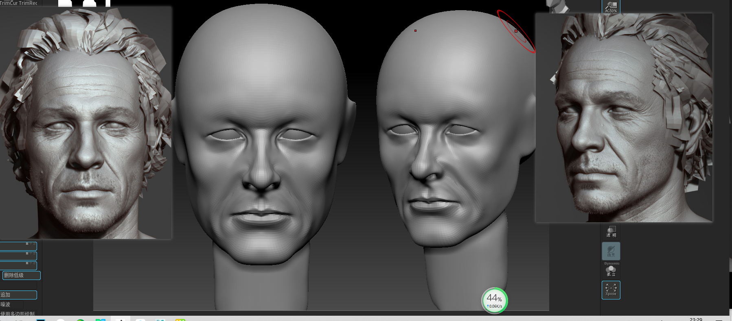
Task: Enable the 孤立 solo Dynamic button
Action: click(x=611, y=269)
